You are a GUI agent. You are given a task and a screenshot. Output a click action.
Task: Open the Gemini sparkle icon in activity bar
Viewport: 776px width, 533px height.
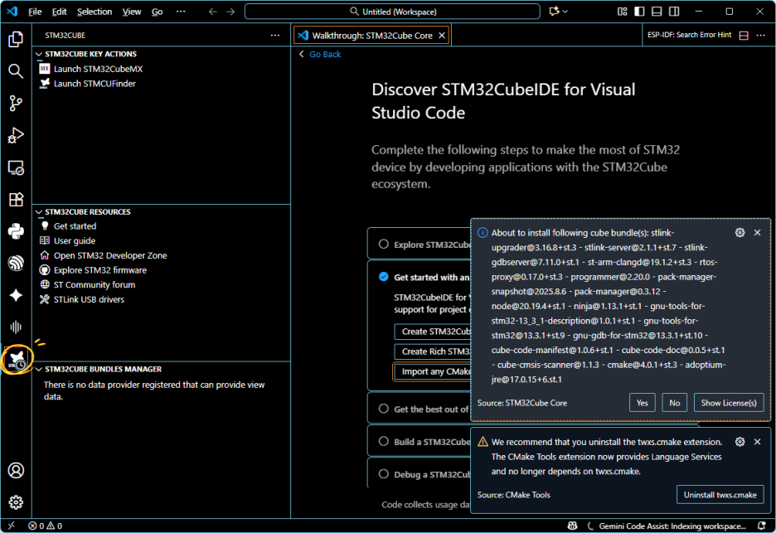tap(16, 295)
